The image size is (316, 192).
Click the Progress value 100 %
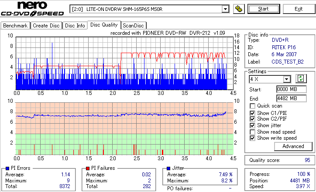click(303, 174)
